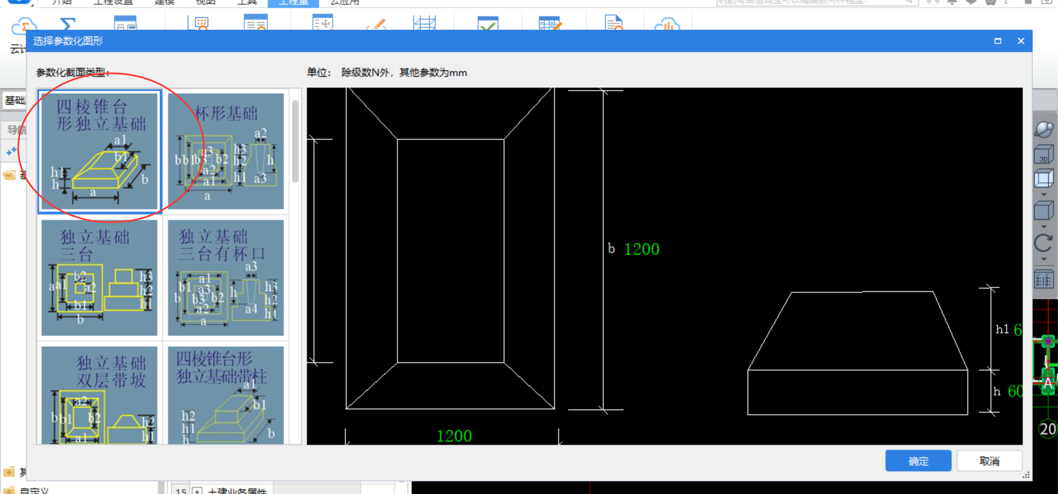Cancel the dialog with 取消
The image size is (1058, 494).
989,461
